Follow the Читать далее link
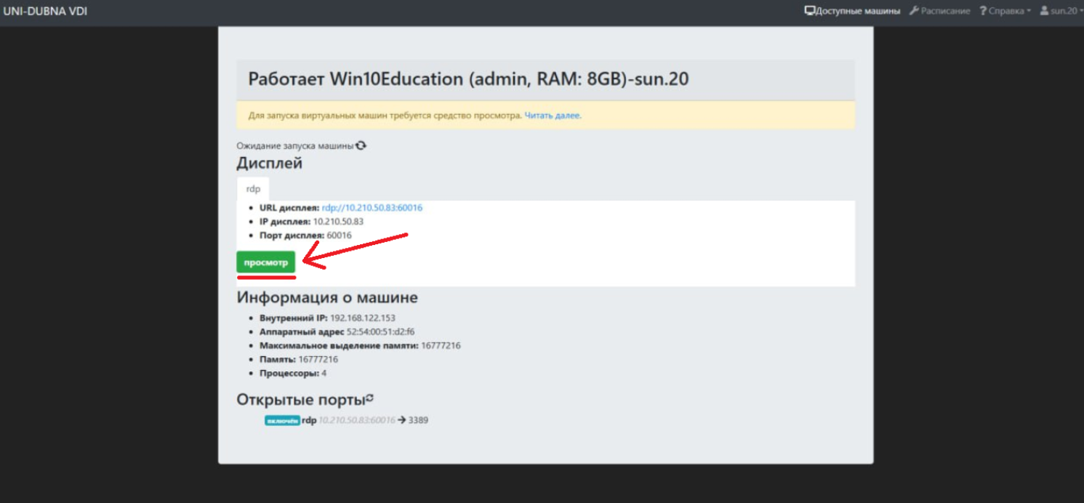1084x503 pixels. (x=553, y=115)
